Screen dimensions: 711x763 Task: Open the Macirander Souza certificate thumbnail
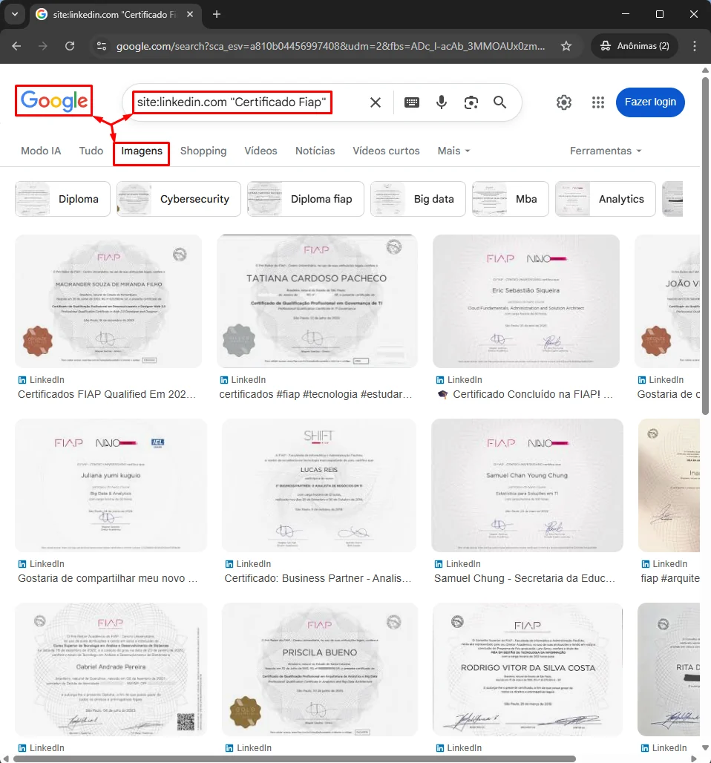pos(108,301)
